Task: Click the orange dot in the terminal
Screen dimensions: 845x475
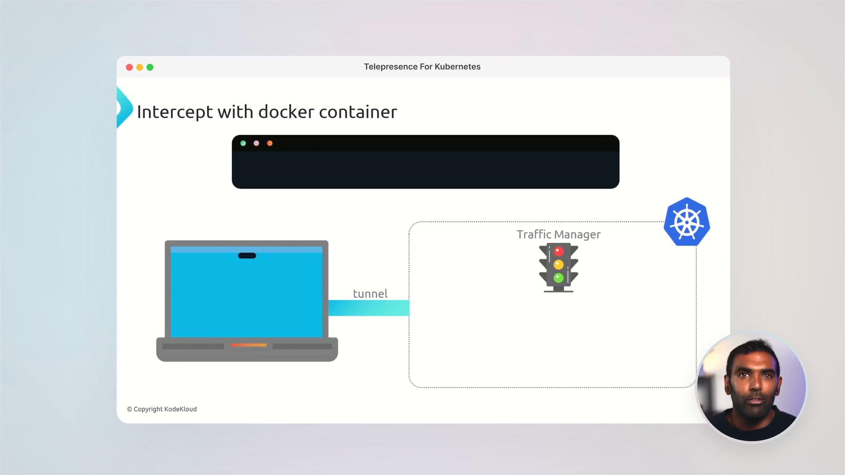Action: (270, 143)
